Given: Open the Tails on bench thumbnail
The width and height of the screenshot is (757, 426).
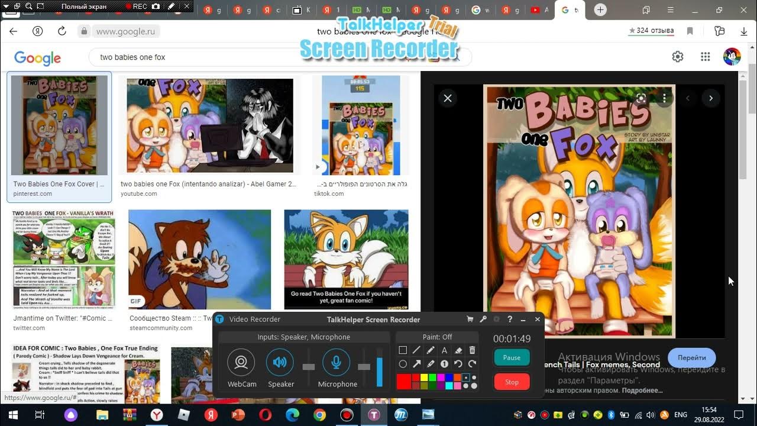Looking at the screenshot, I should click(x=346, y=260).
